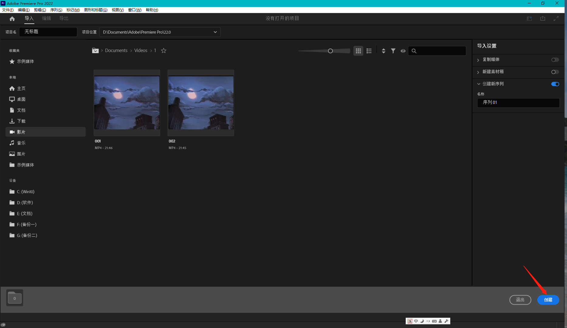Click the sort order arrows icon
Viewport: 567px width, 328px height.
pos(383,51)
